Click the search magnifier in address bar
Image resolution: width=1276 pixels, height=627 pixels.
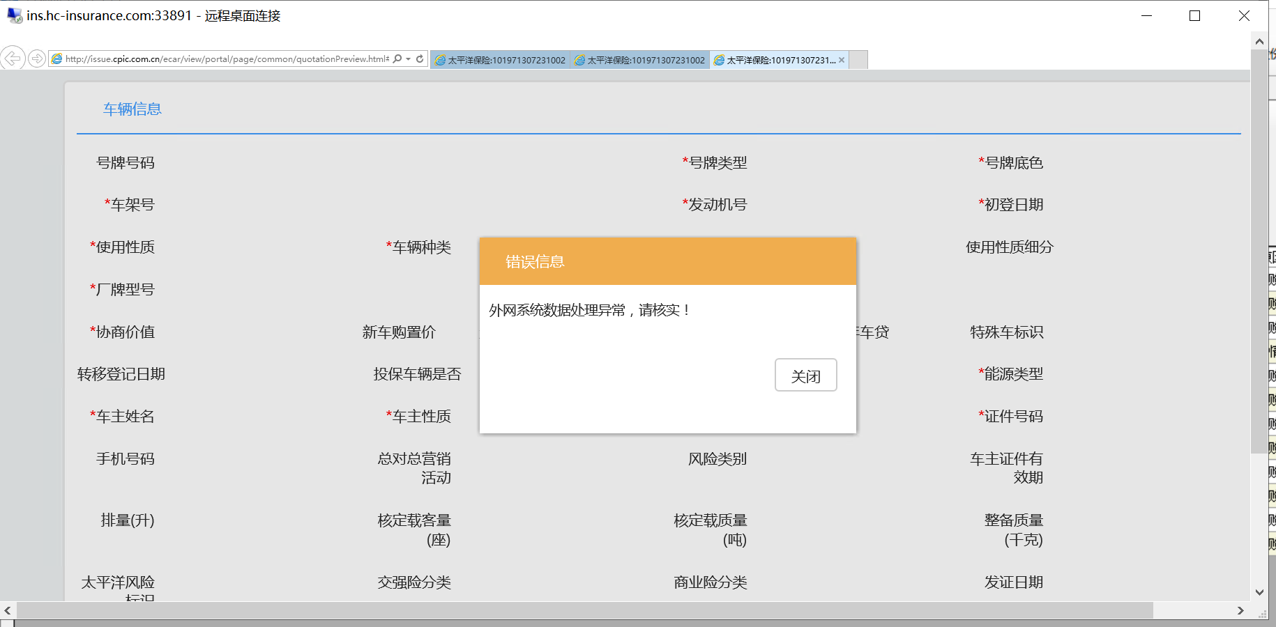[x=397, y=59]
